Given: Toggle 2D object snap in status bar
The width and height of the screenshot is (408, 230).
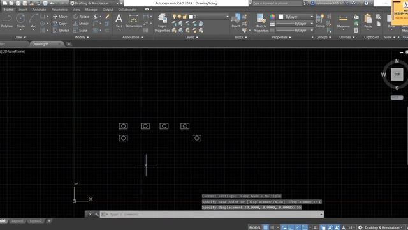Looking at the screenshot, I should pos(305,227).
